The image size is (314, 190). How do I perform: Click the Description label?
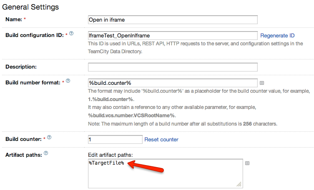coord(21,67)
